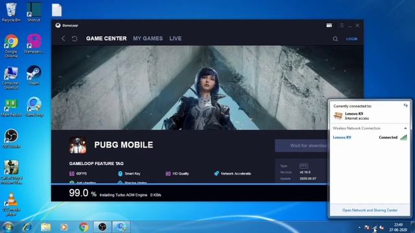Collapse the Wireless Network Connection section
The height and width of the screenshot is (233, 415).
click(405, 128)
